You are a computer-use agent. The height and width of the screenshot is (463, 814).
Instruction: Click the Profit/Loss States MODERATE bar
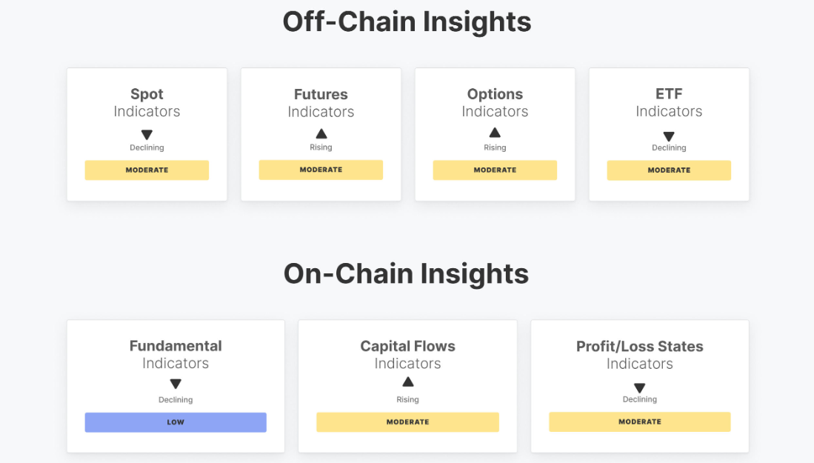click(640, 422)
